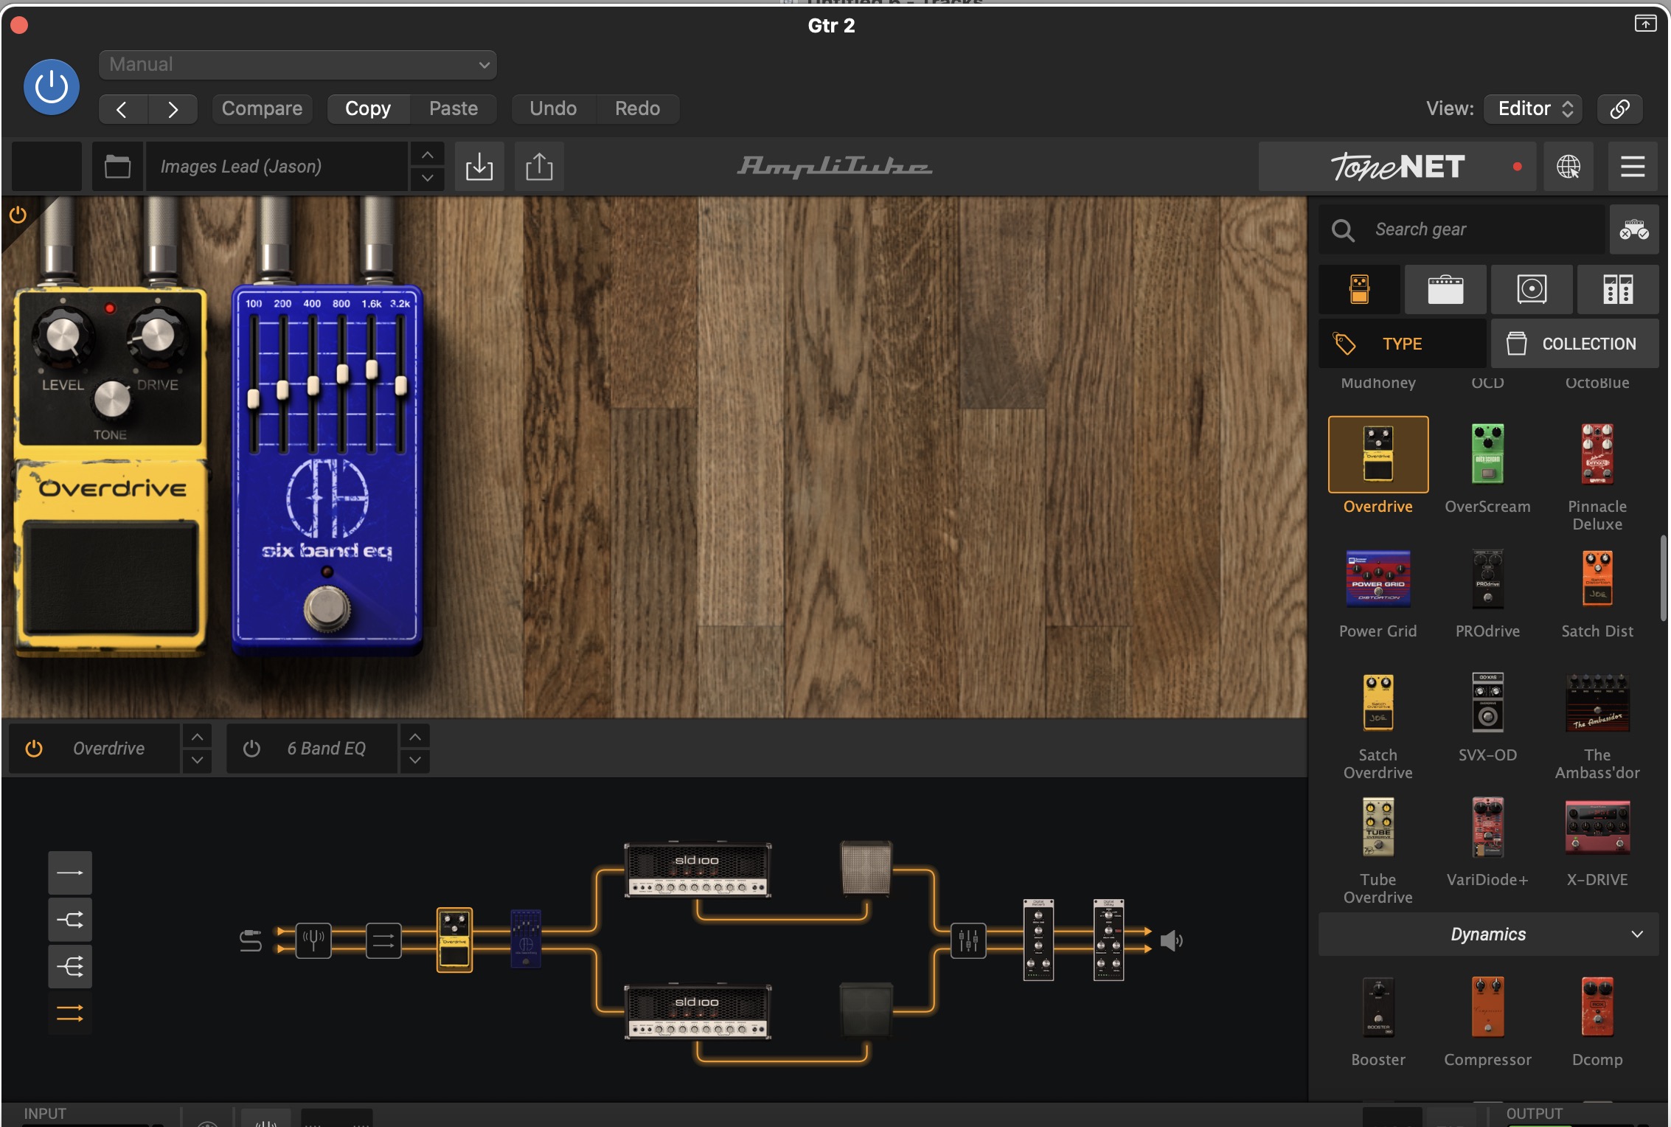
Task: Select the rack effects gear tab
Action: pos(1618,289)
